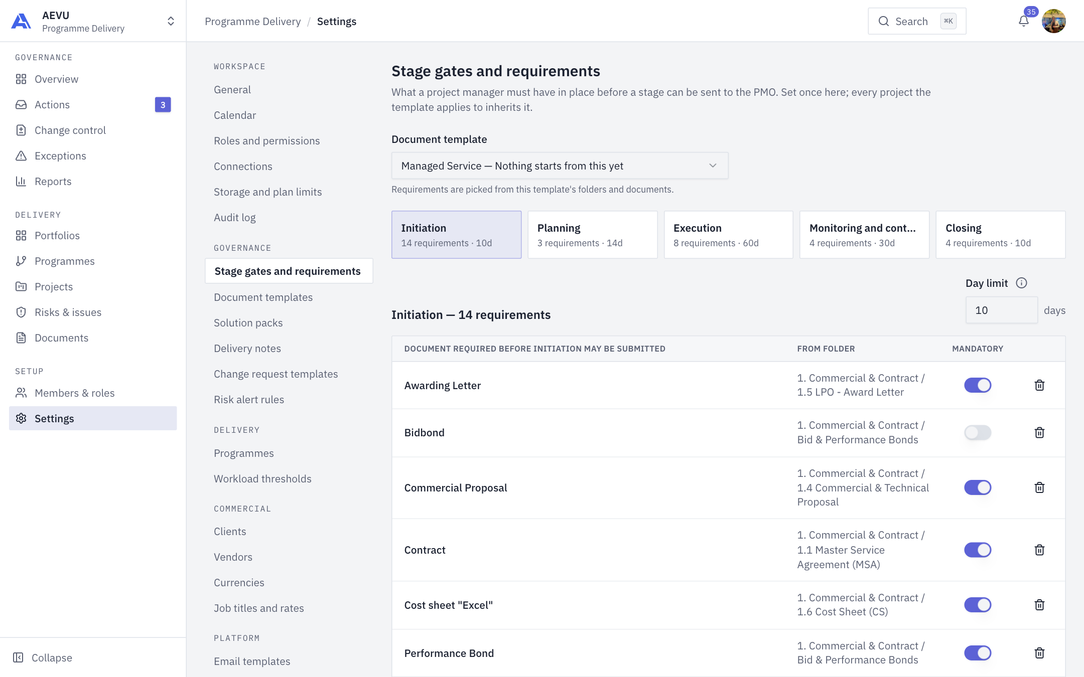
Task: Delete the Contract requirement
Action: pos(1039,550)
